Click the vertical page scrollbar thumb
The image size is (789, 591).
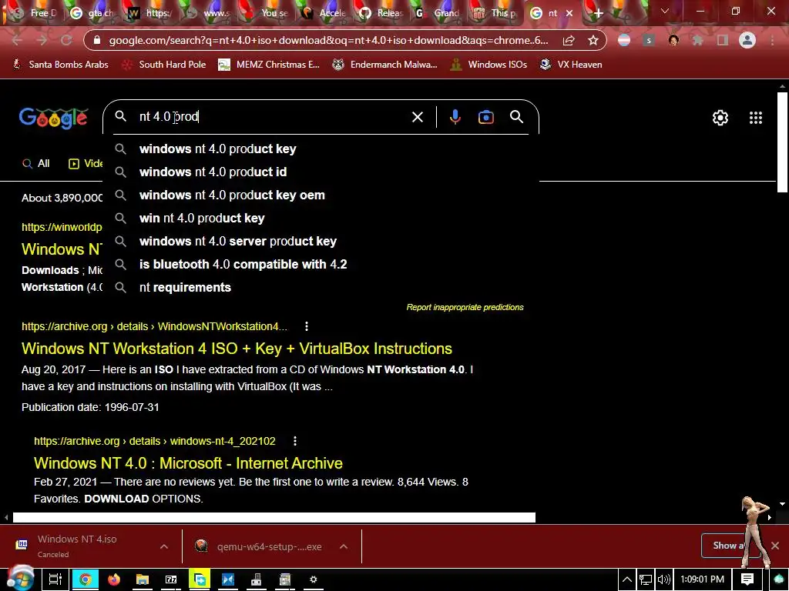tap(782, 142)
